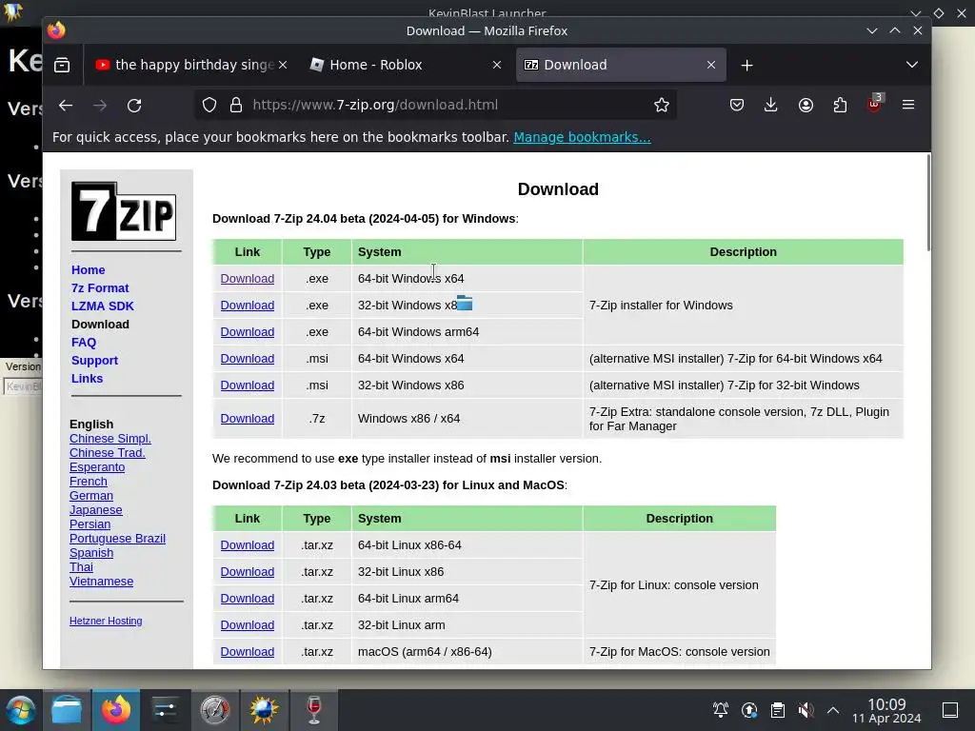Download the tar.xz for macOS
This screenshot has width=975, height=731.
point(247,652)
